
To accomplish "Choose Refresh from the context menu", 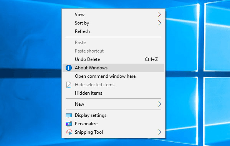I will click(113, 31).
